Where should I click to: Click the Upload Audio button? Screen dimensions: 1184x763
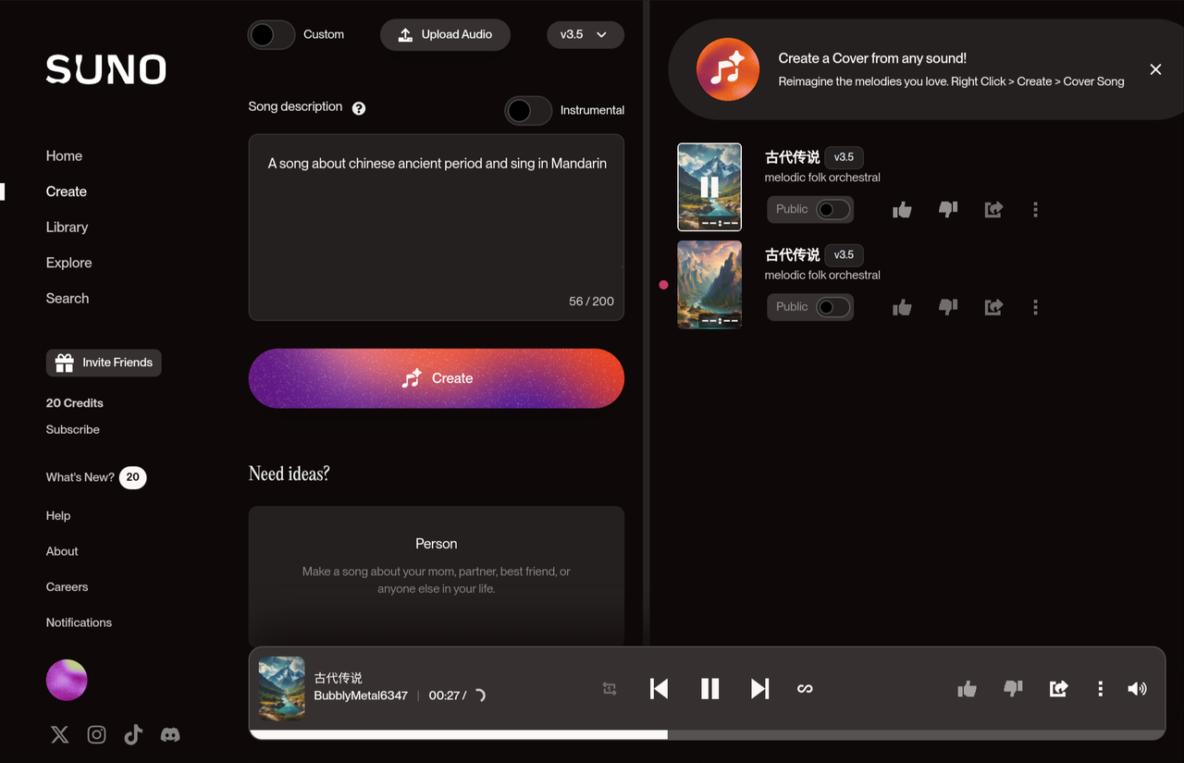click(x=445, y=35)
